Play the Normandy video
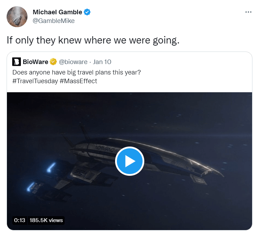The image size is (258, 236). coord(130,161)
